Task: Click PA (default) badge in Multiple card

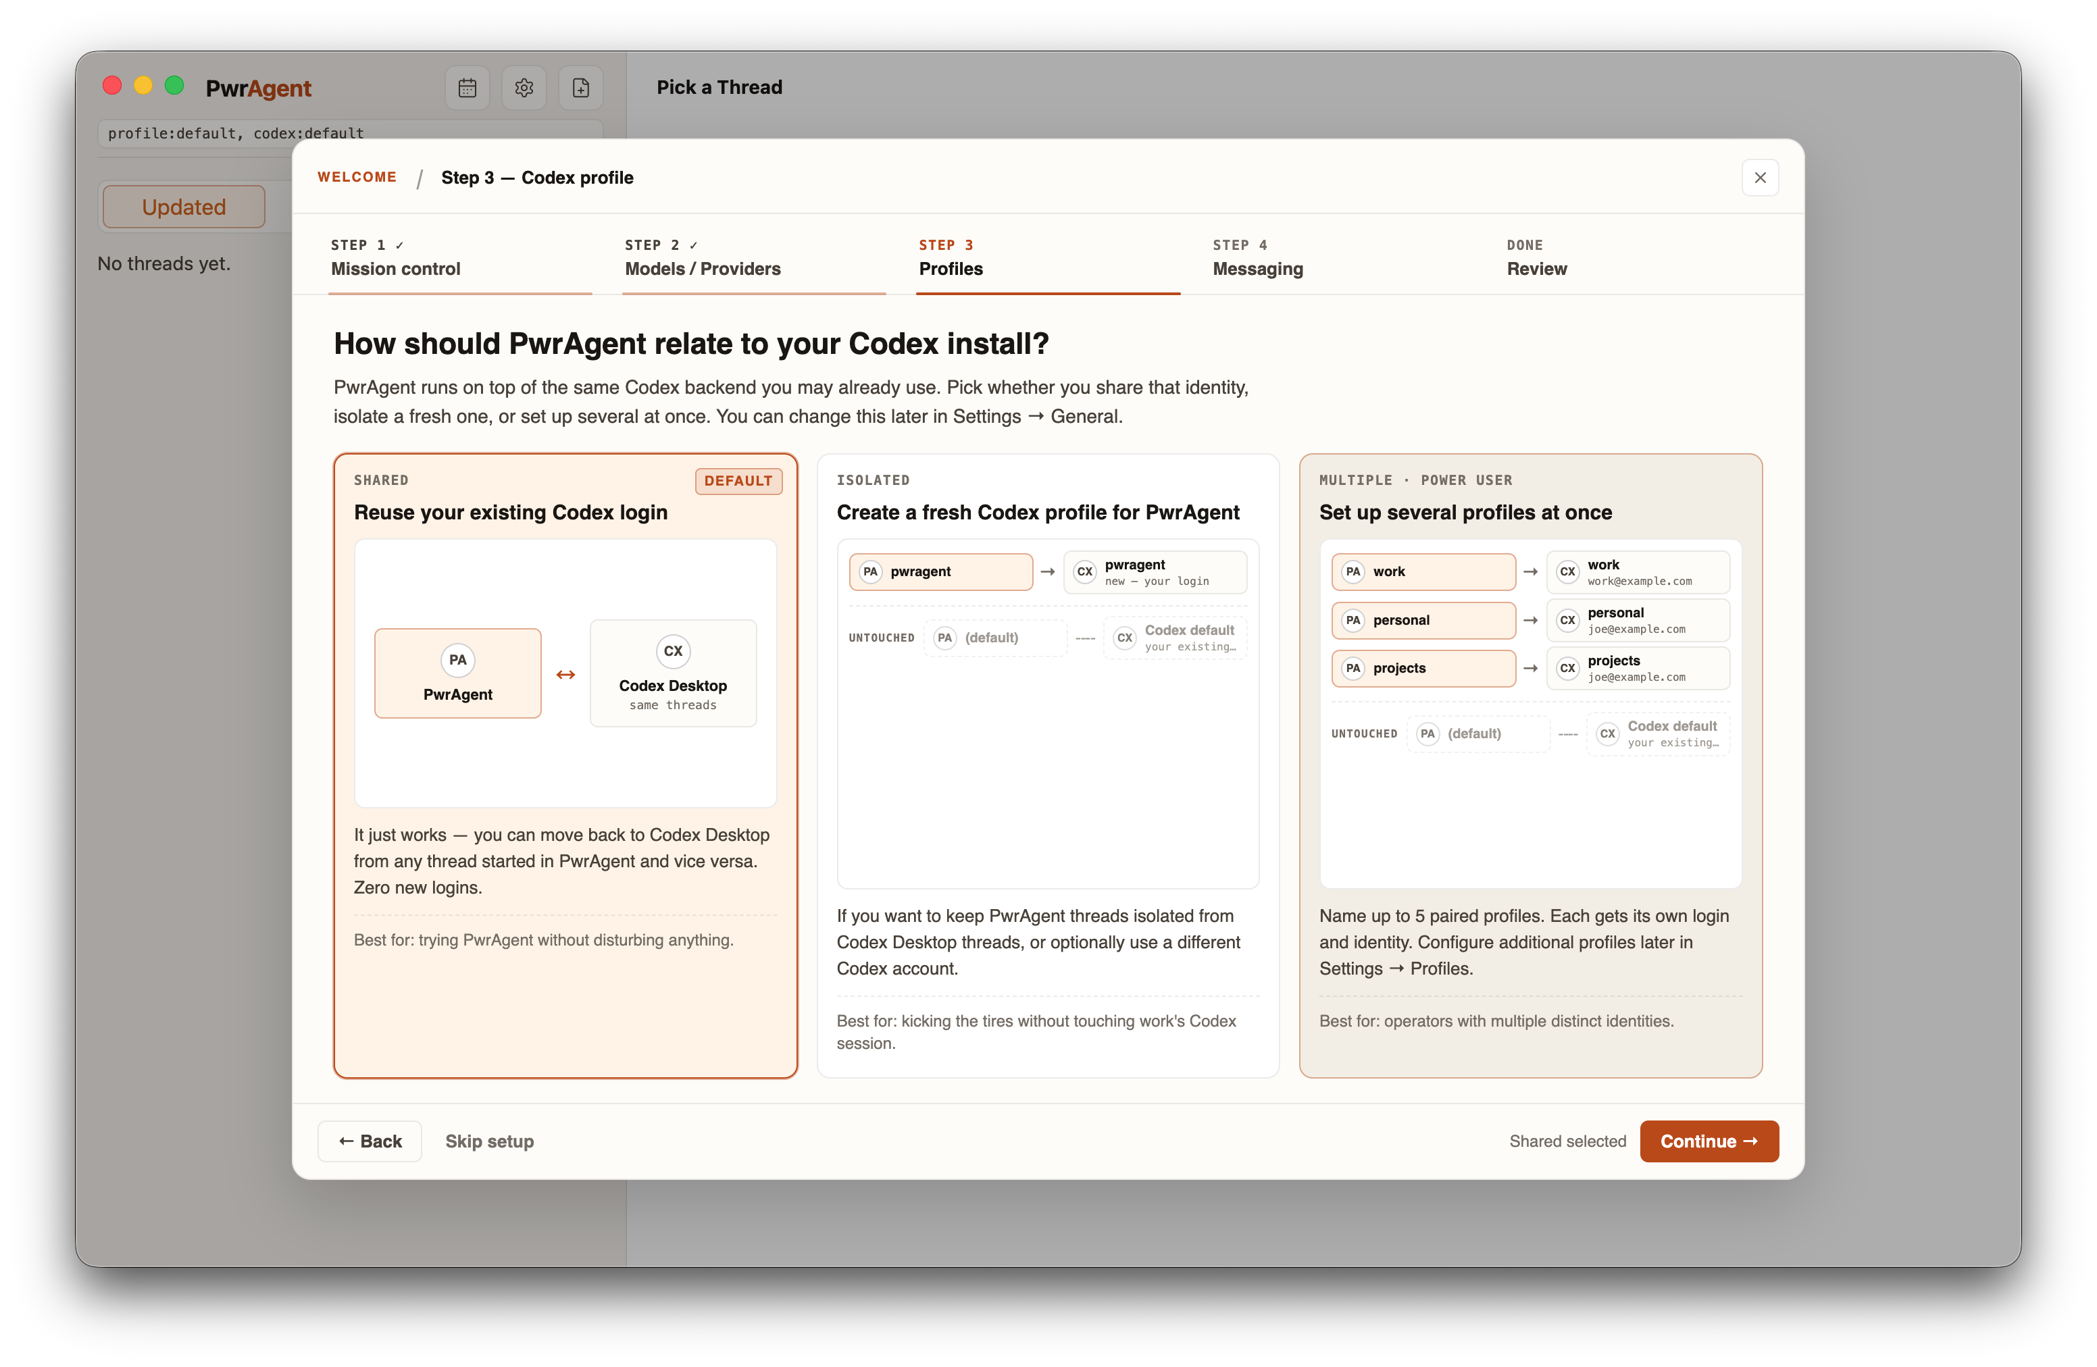Action: 1428,733
